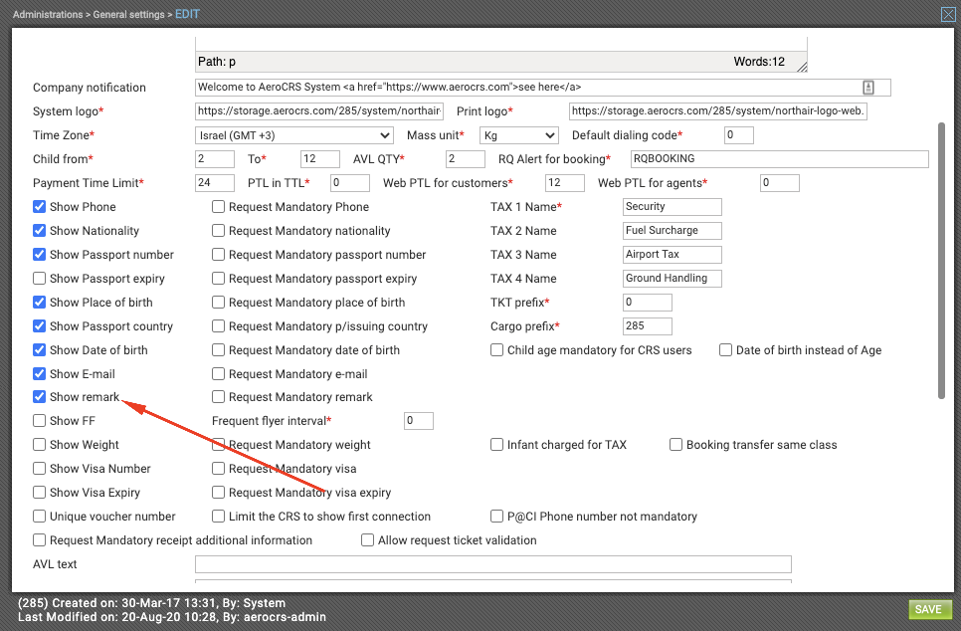Enable Request Mandatory visa expiry
Screen dimensions: 961x631
point(218,493)
